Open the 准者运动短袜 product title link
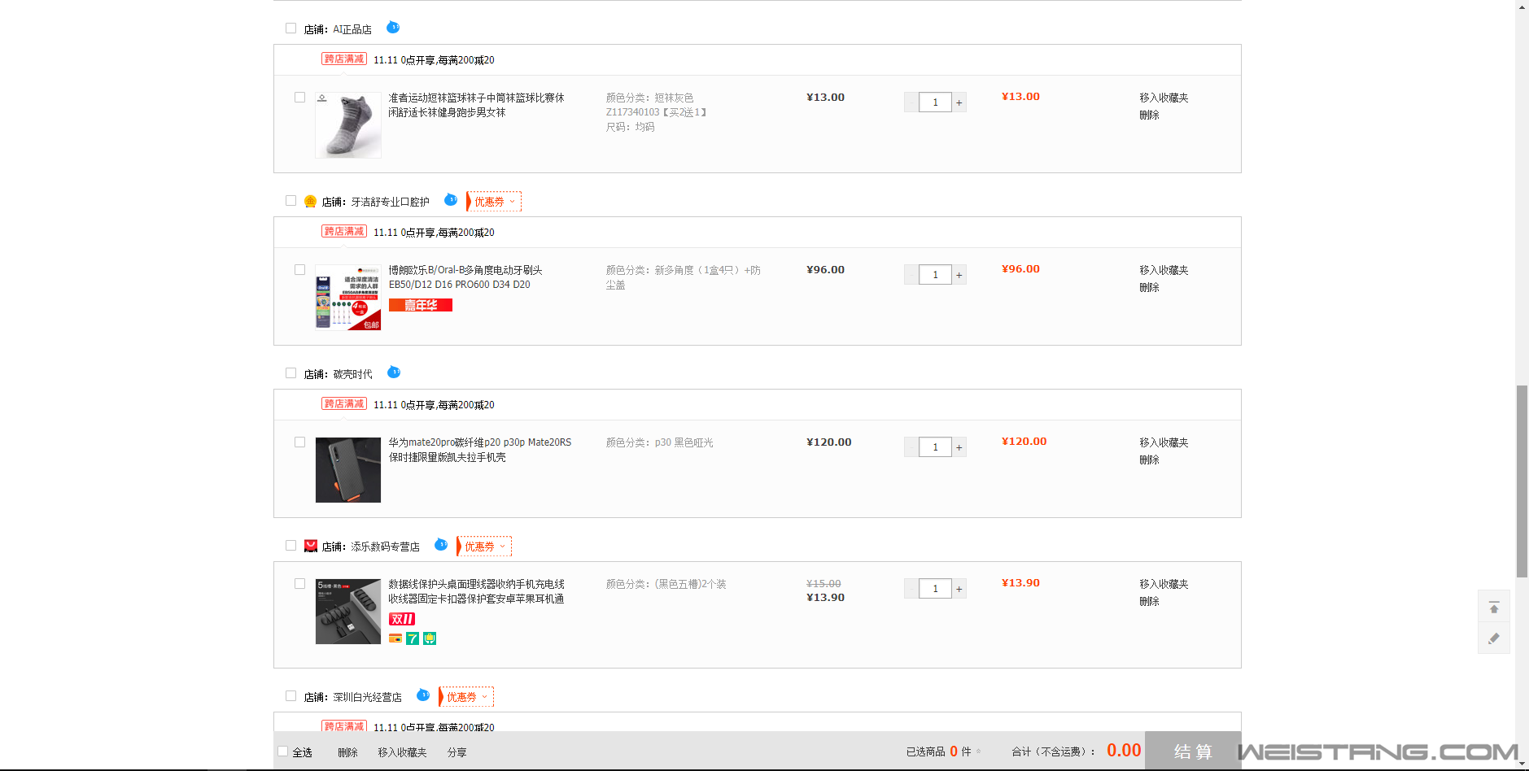This screenshot has height=771, width=1529. click(x=476, y=105)
